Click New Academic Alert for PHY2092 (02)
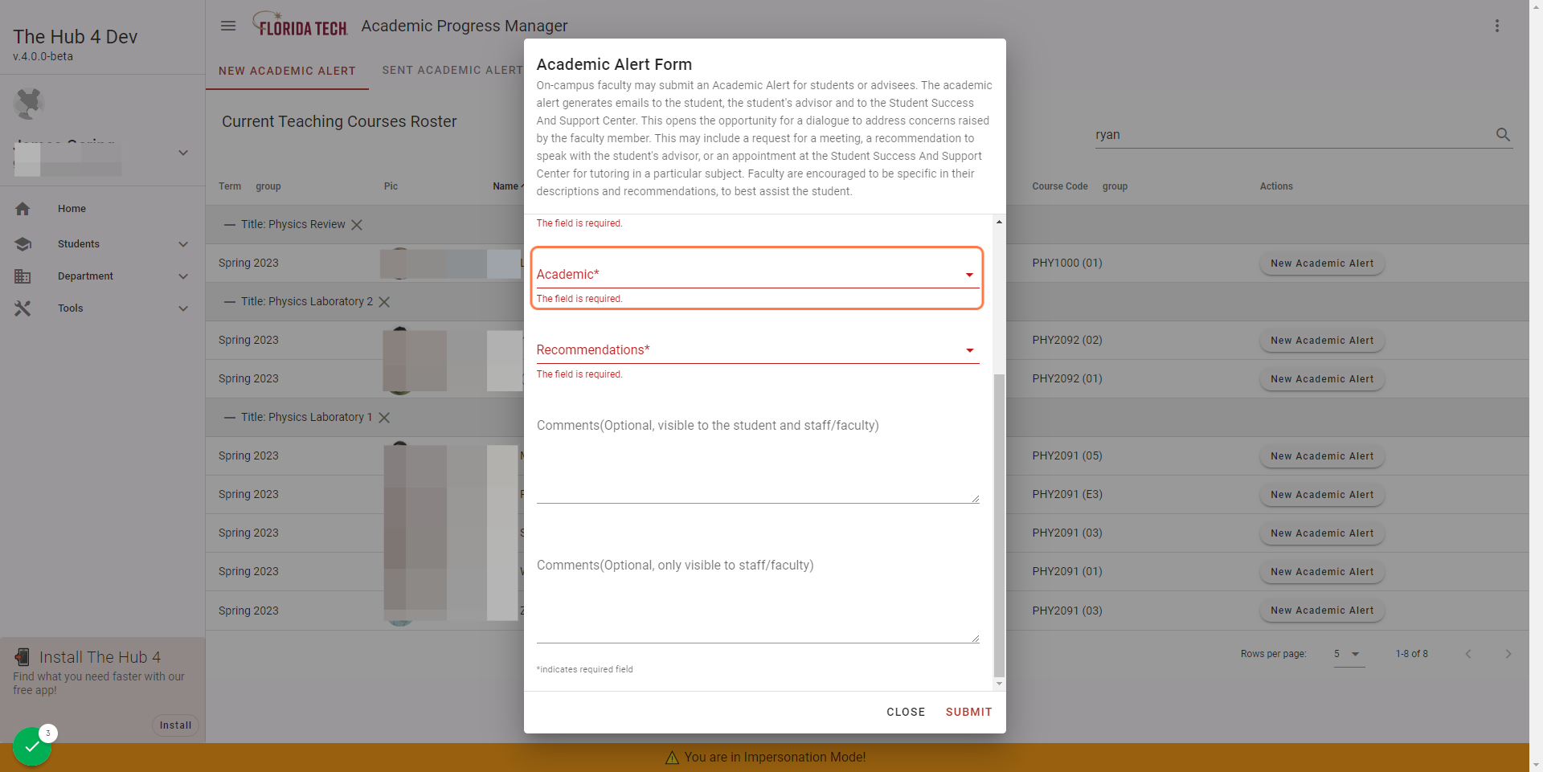1543x772 pixels. (1322, 341)
